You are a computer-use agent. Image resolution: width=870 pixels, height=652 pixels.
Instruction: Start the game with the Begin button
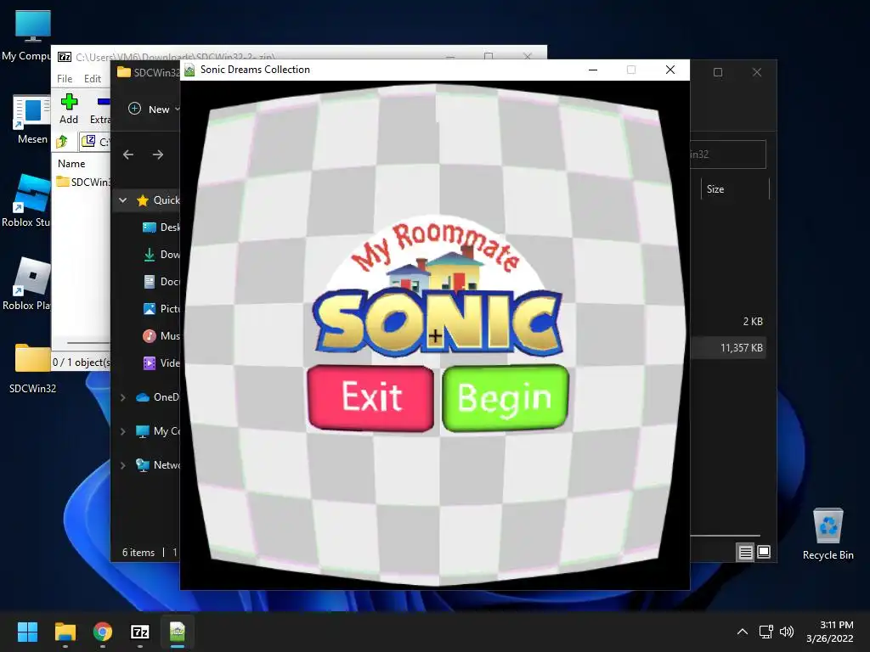506,397
